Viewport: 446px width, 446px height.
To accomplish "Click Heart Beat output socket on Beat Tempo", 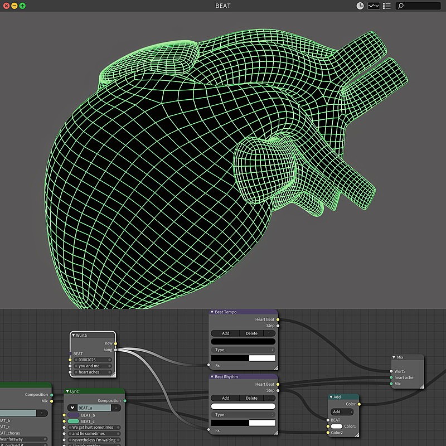I will (278, 319).
